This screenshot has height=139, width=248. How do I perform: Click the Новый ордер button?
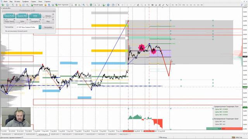point(37,5)
